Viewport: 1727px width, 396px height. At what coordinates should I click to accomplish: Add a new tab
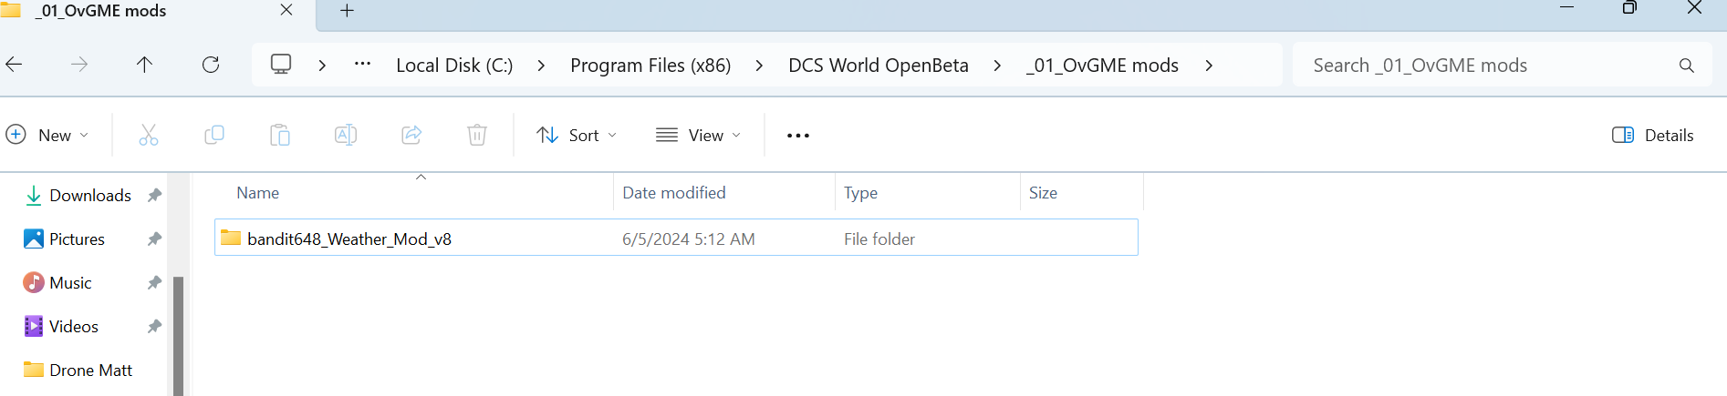(347, 11)
